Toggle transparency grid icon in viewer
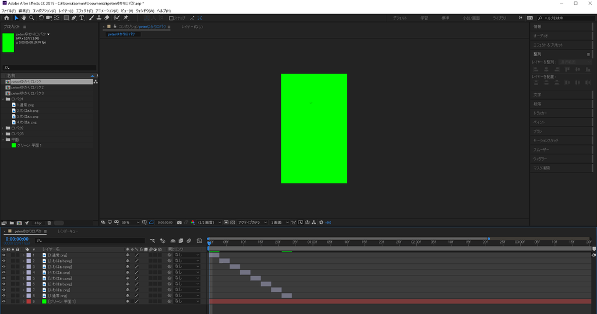597x314 pixels. [x=233, y=223]
